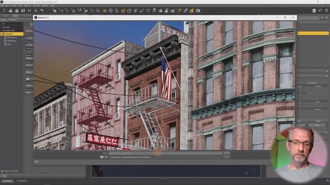Viewport: 330px width, 185px height.
Task: Click the house icon at toolbar right
Action: pos(314,10)
